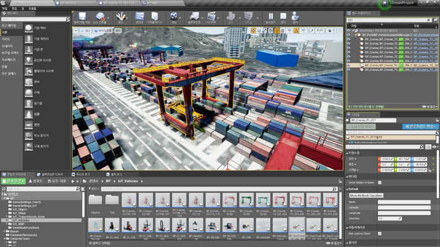
Task: Switch to the Message Log tab
Action: 83,174
